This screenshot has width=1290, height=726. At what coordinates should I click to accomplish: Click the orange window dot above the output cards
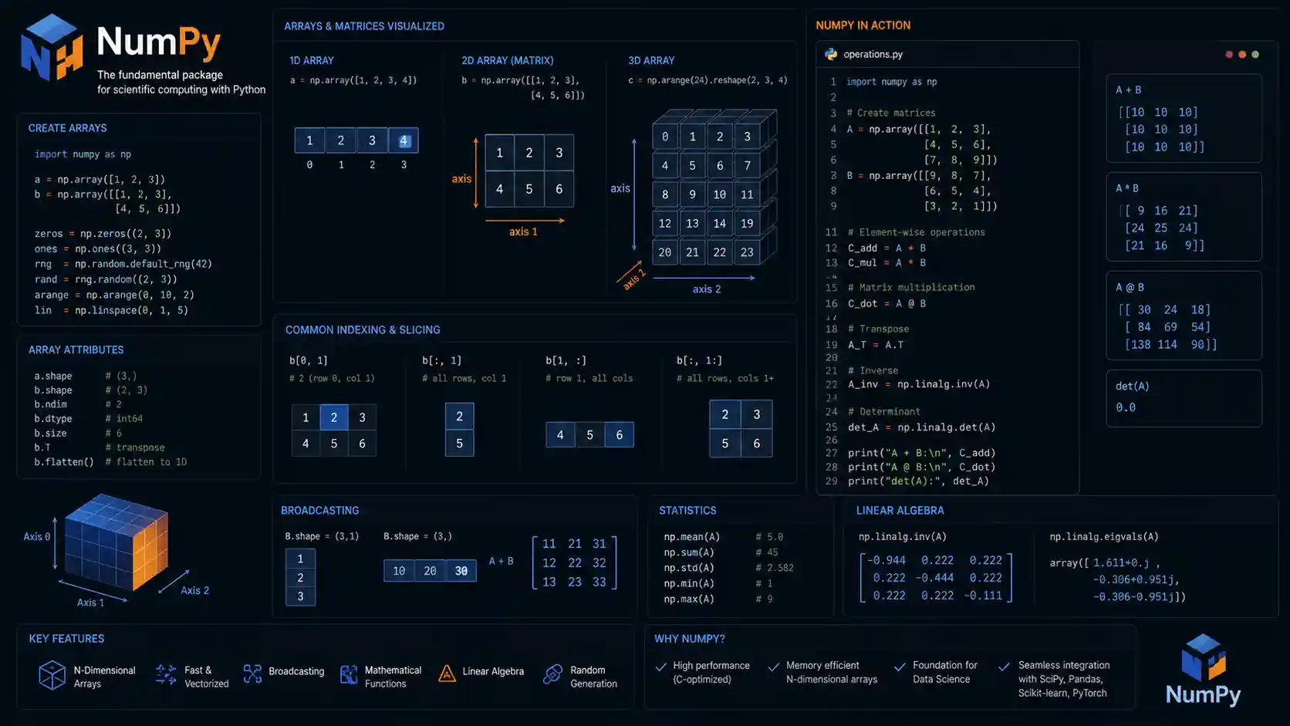point(1242,54)
